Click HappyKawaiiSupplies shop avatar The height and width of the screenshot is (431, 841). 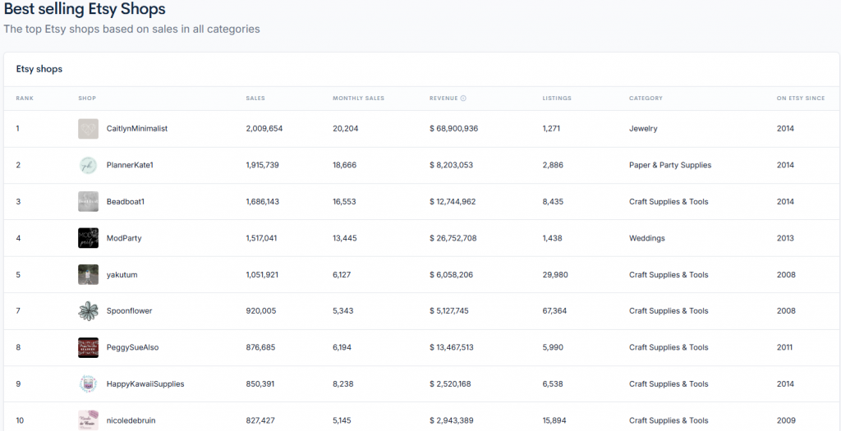pyautogui.click(x=88, y=384)
